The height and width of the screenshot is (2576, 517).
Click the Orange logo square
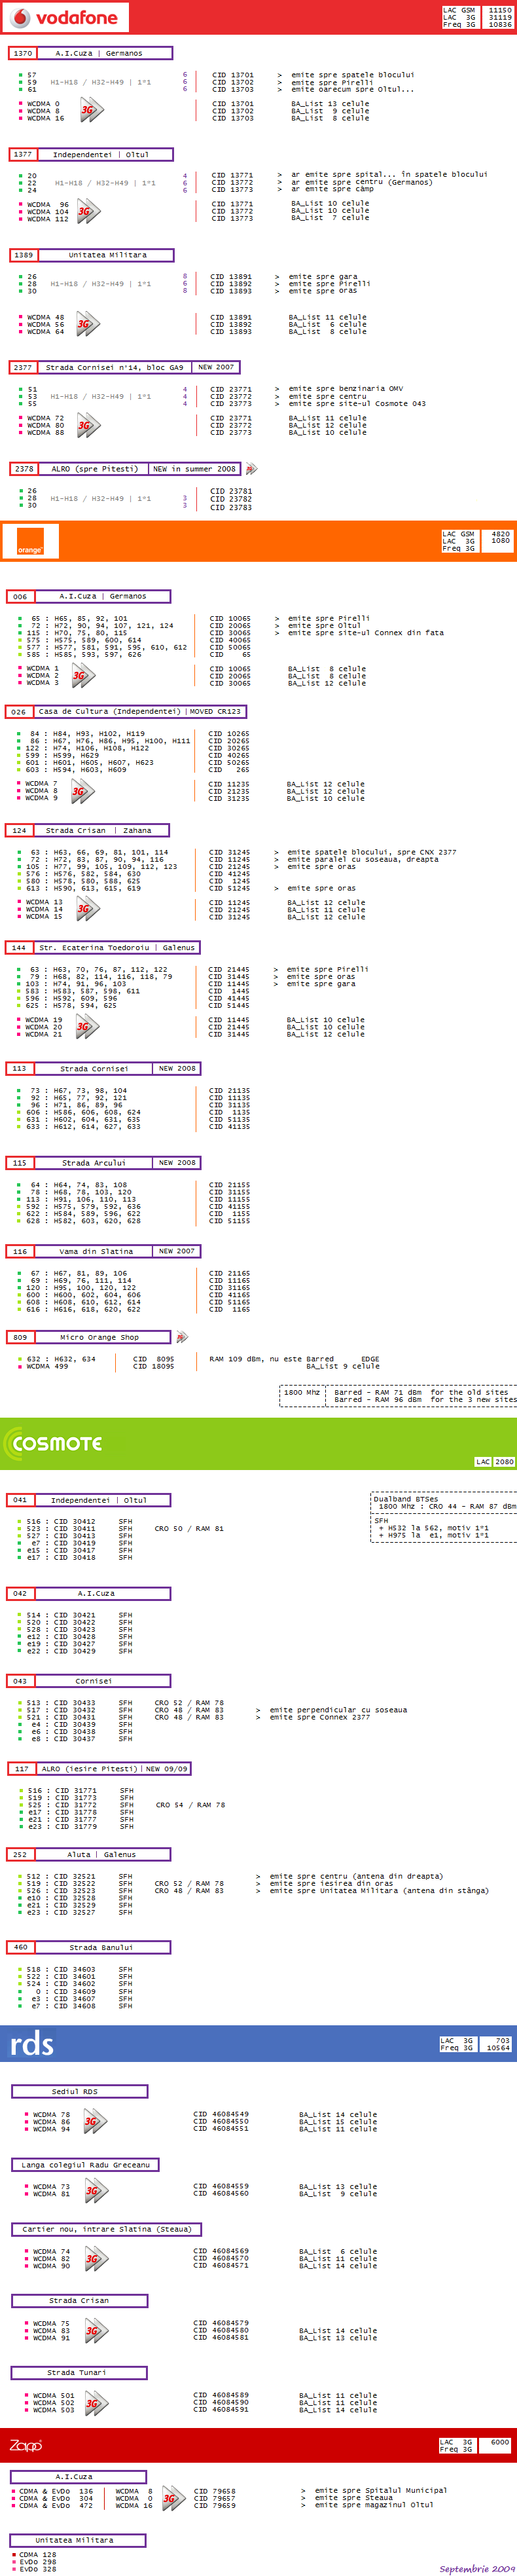30,541
